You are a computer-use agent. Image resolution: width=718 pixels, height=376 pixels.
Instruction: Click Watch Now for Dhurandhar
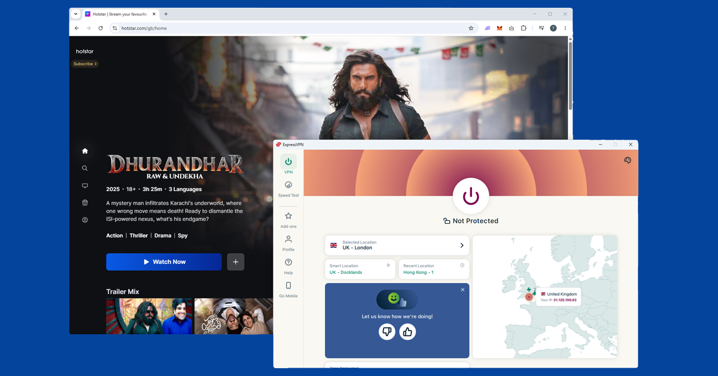(164, 262)
